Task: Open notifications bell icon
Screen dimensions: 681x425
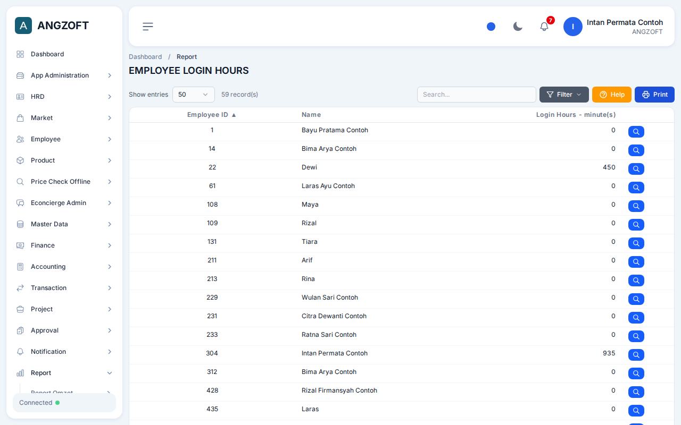Action: pyautogui.click(x=544, y=27)
